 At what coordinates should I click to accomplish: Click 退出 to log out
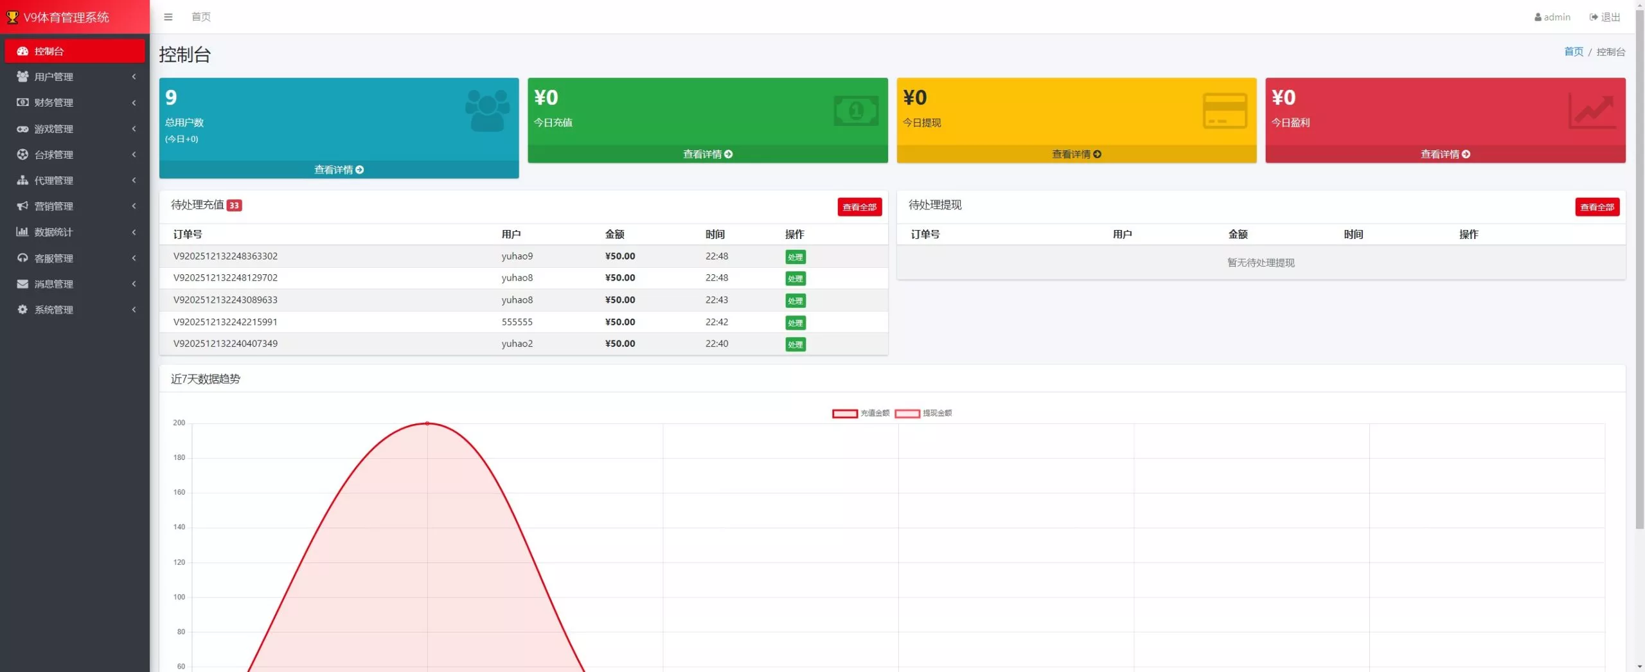(1605, 17)
